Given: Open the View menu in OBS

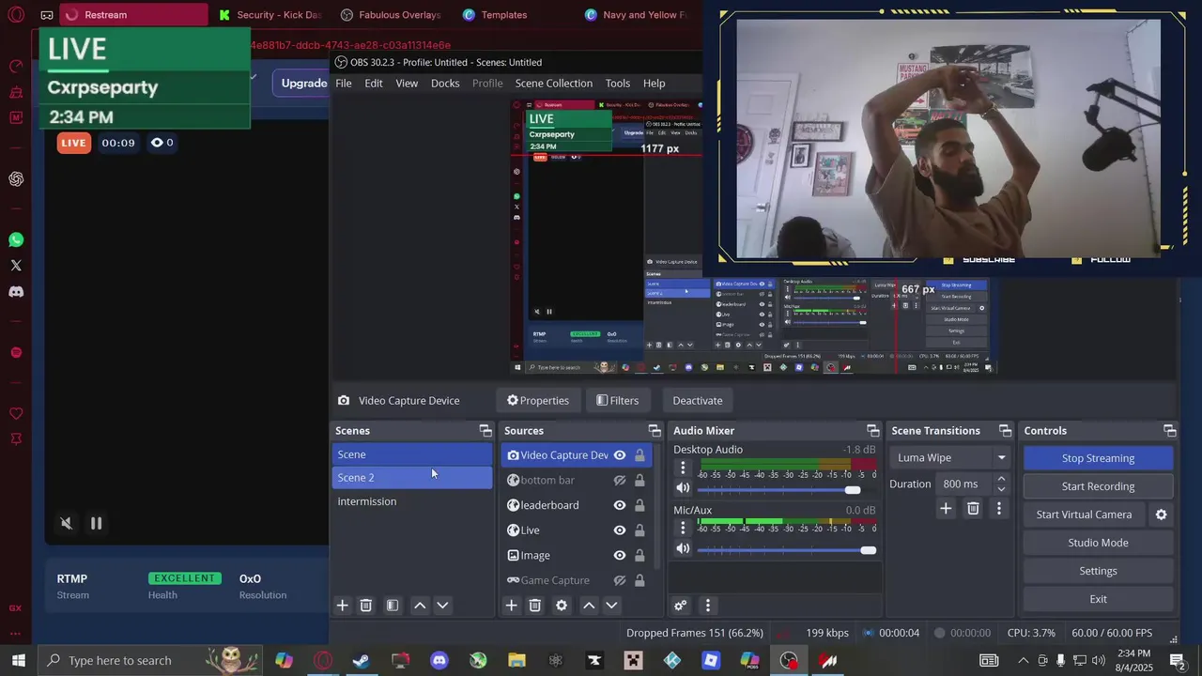Looking at the screenshot, I should [x=407, y=84].
